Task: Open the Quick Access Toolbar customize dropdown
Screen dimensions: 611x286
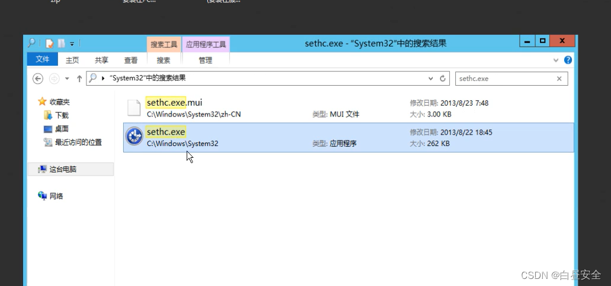Action: (72, 44)
